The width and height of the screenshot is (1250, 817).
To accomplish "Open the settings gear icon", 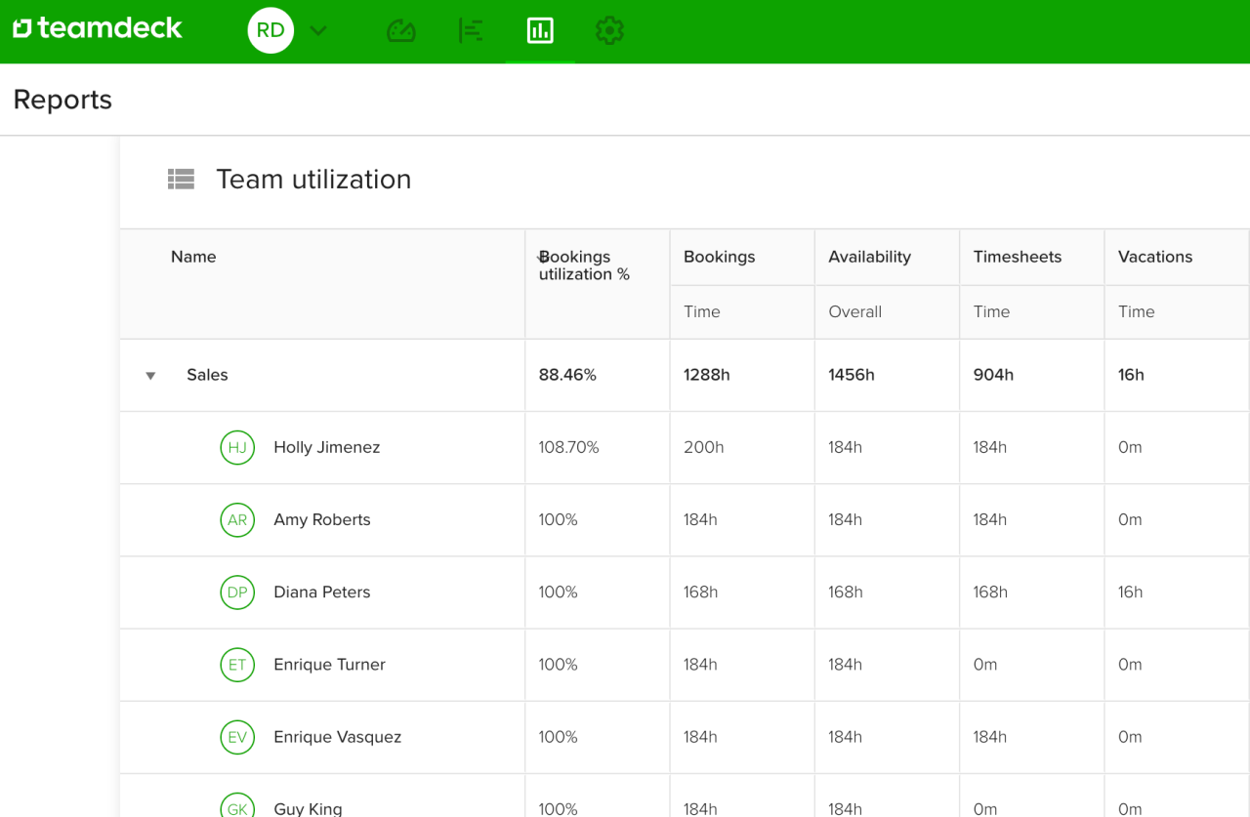I will 609,30.
